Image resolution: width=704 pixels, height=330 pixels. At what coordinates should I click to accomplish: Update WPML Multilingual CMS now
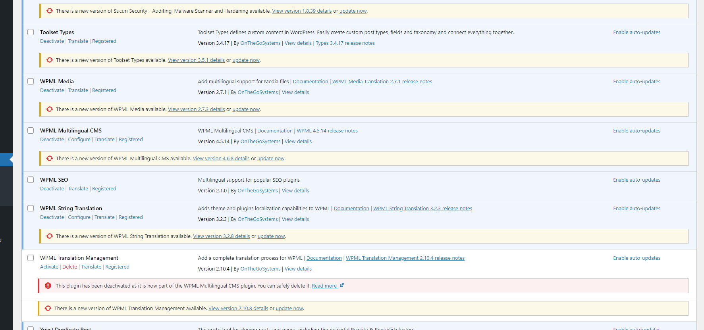(271, 159)
